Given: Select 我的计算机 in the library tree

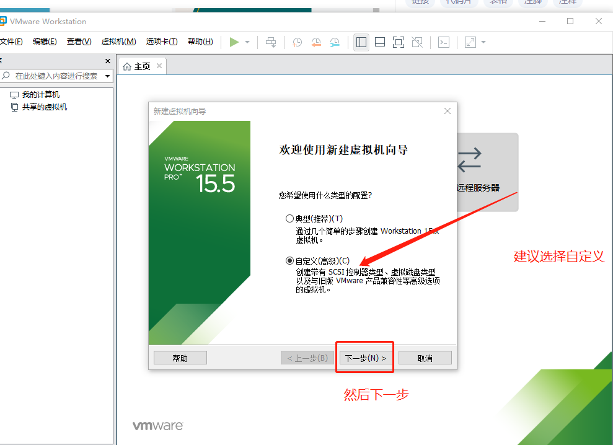Looking at the screenshot, I should (41, 95).
